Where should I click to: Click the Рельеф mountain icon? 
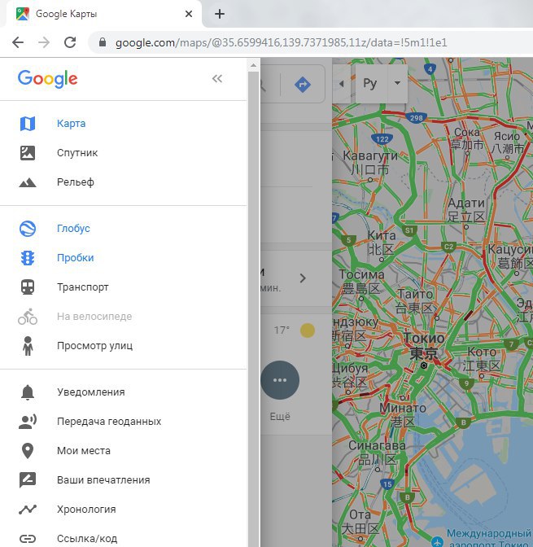click(28, 182)
